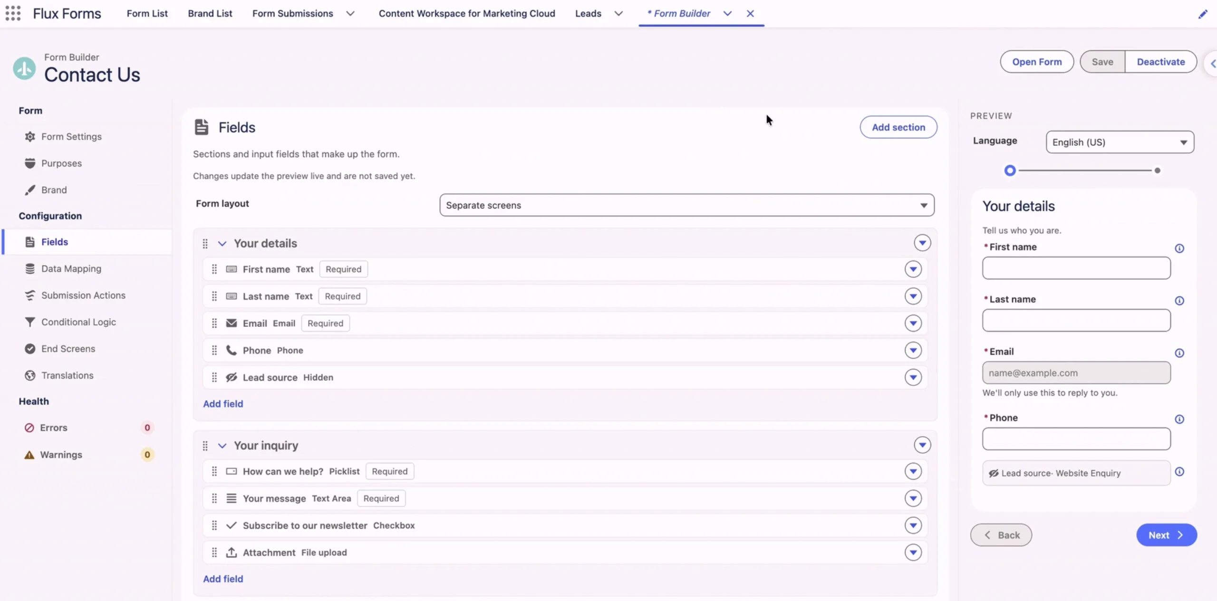Image resolution: width=1217 pixels, height=601 pixels.
Task: Switch to the Form List tab
Action: point(147,13)
